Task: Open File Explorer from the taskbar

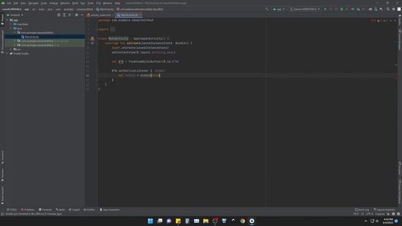Action: 205,221
